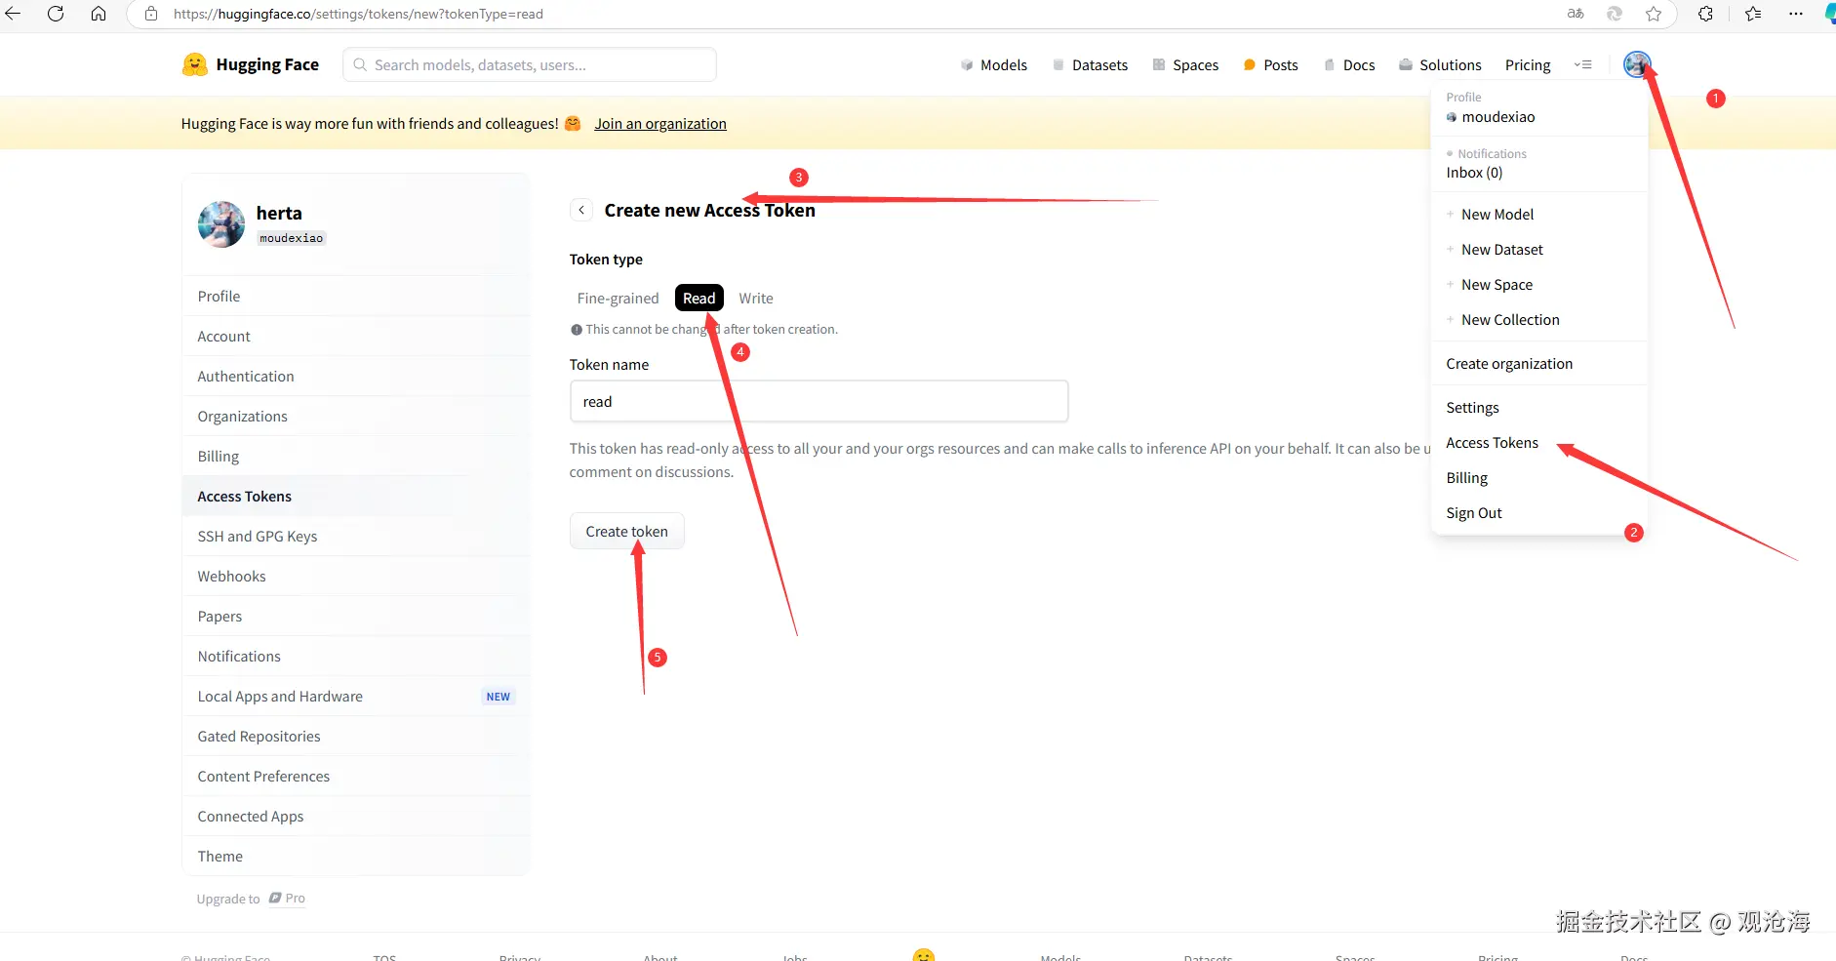Select the Fine-grained token type
The image size is (1836, 961).
pos(618,299)
